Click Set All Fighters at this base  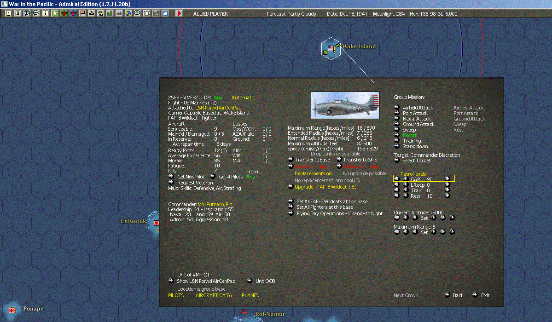click(325, 207)
